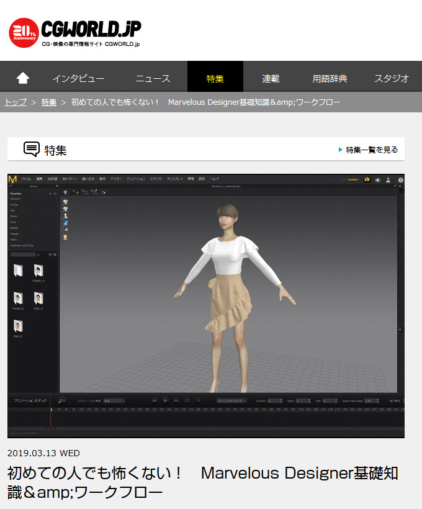Click the Scene Time Warp value field

click(372, 401)
